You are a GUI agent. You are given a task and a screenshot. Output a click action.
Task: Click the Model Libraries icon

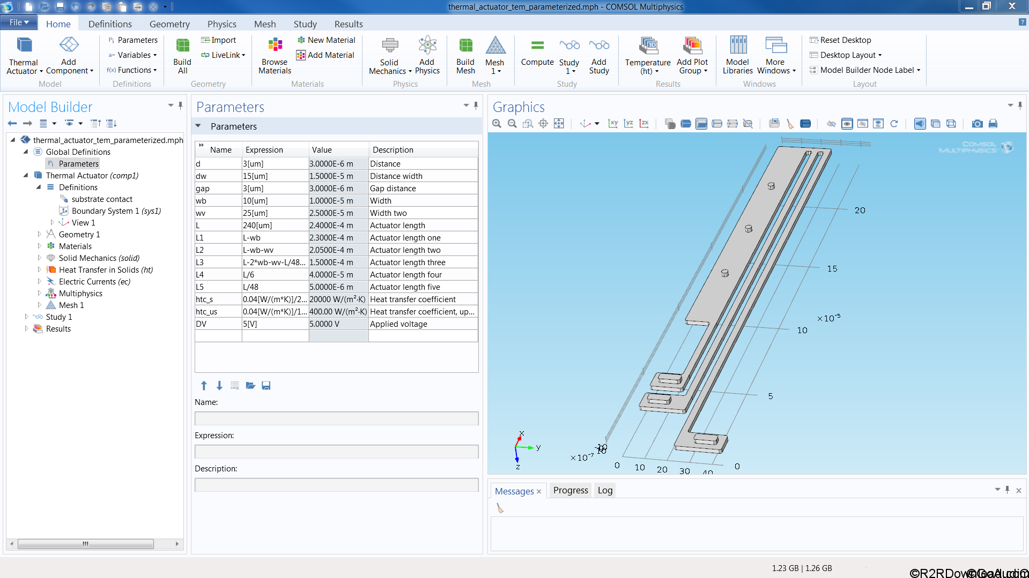(737, 54)
